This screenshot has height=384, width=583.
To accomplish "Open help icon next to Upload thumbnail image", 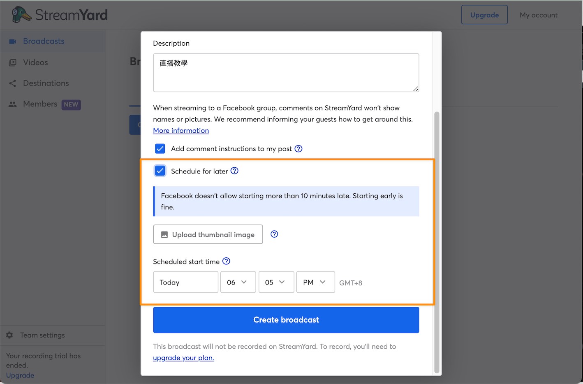I will click(274, 234).
